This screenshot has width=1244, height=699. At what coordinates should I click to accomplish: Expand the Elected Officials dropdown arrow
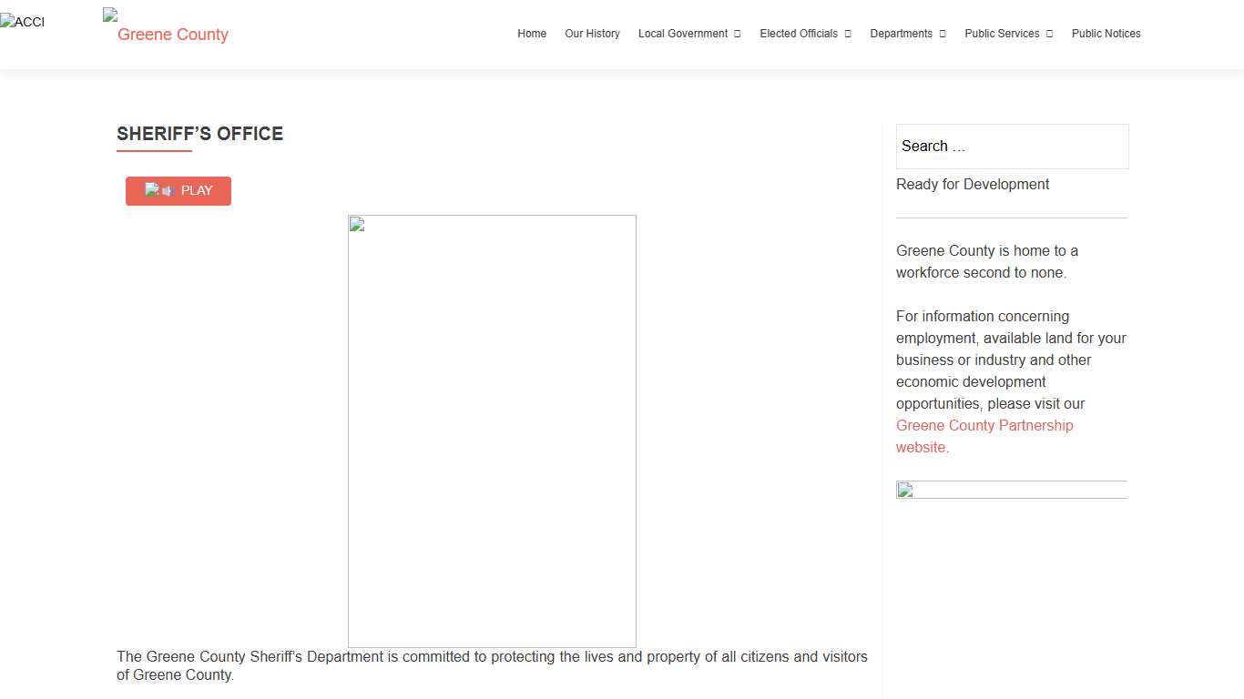coord(848,34)
